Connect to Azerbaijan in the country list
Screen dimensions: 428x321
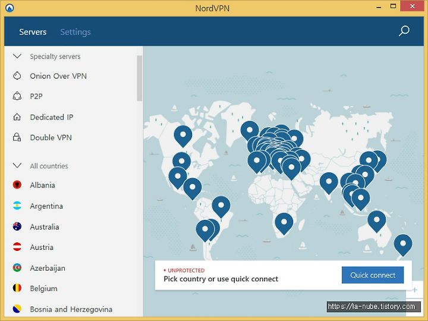coord(48,268)
